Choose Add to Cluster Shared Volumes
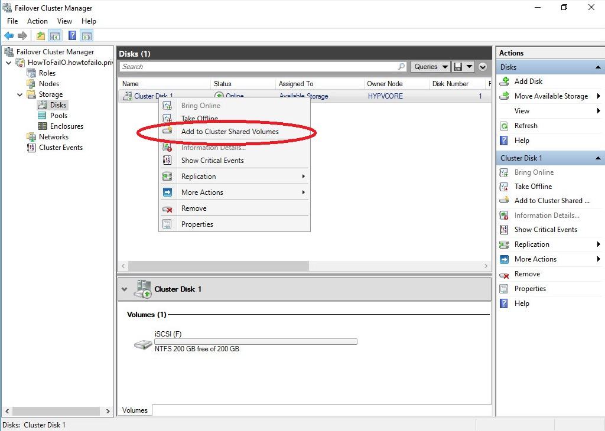The height and width of the screenshot is (431, 605). coord(235,132)
